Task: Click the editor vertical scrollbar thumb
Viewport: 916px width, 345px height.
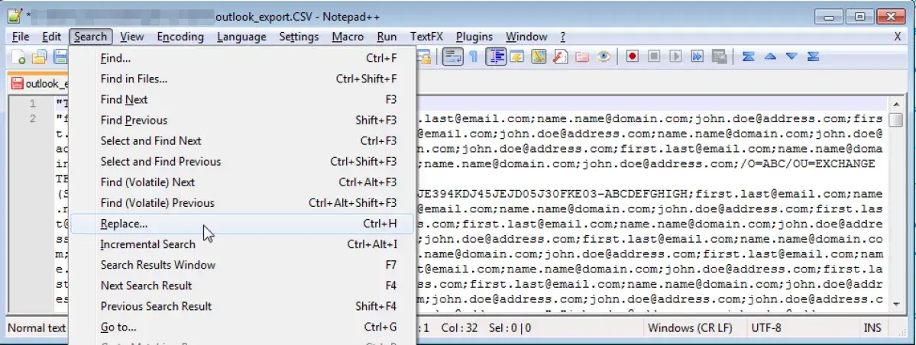Action: point(897,120)
